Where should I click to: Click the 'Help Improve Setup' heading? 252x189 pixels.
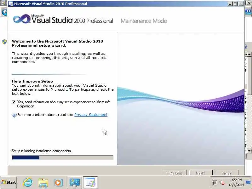point(32,81)
